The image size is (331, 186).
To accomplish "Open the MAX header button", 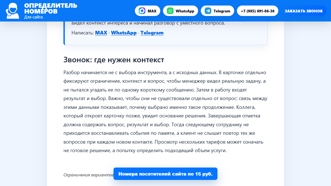I will [x=148, y=11].
